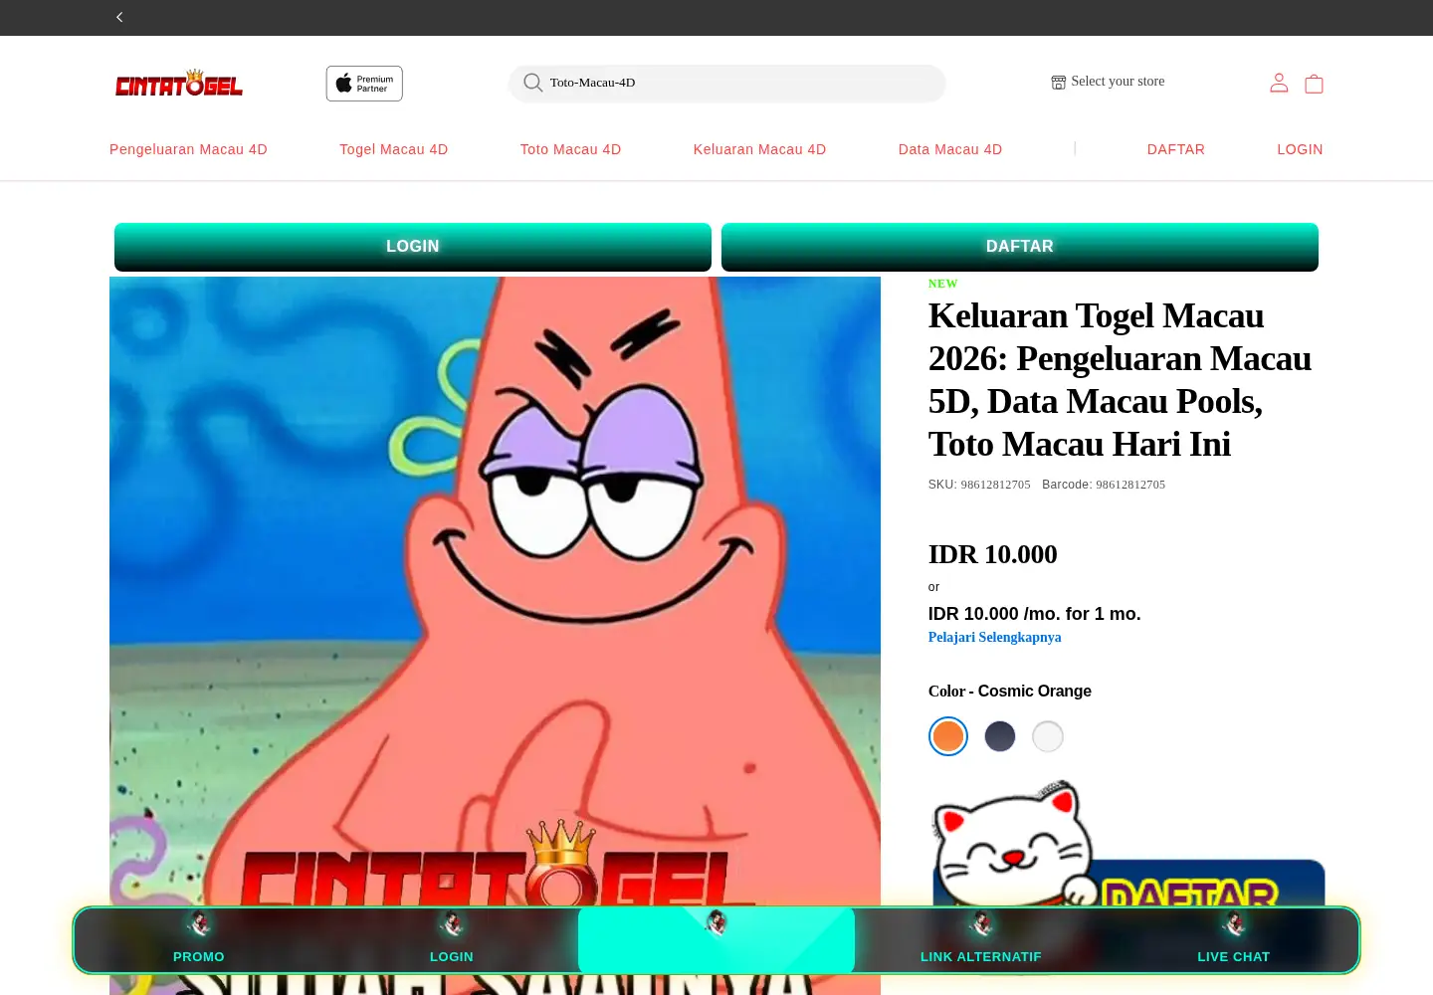The image size is (1433, 995).
Task: Select the Cosmic Orange color swatch
Action: pos(948,736)
